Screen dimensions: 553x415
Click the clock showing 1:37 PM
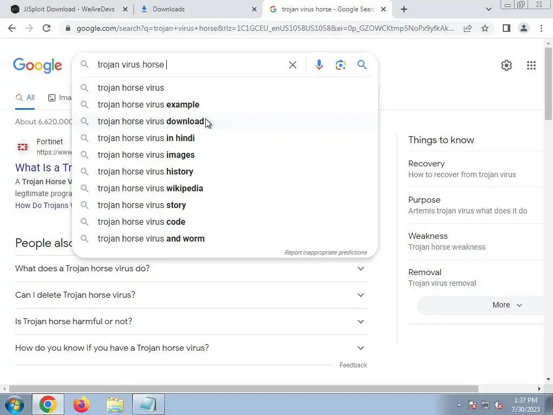click(525, 400)
